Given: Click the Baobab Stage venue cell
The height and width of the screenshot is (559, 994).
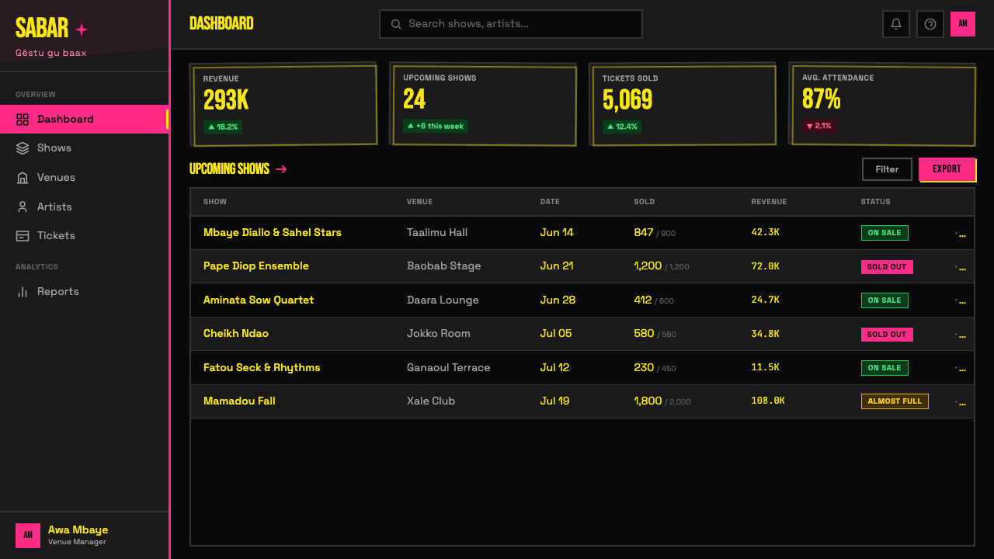Looking at the screenshot, I should (444, 266).
